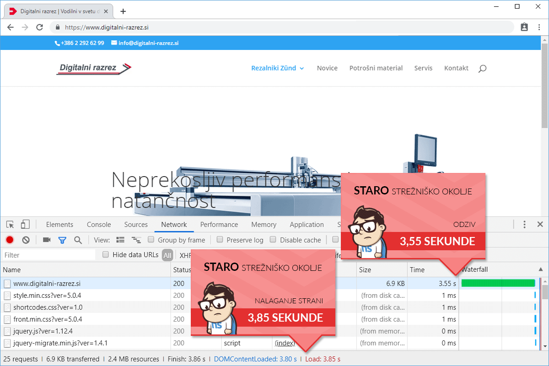This screenshot has width=549, height=366.
Task: Click the Potrošni material nav link
Action: pos(376,68)
